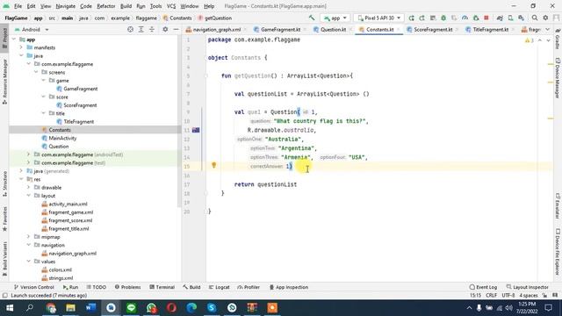Collapse the app module tree node
Screen dimensions: 562x316
[14, 39]
